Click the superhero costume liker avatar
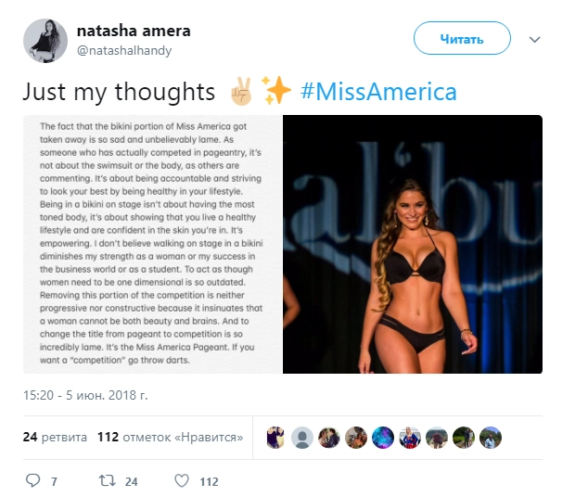The width and height of the screenshot is (575, 497). click(410, 438)
